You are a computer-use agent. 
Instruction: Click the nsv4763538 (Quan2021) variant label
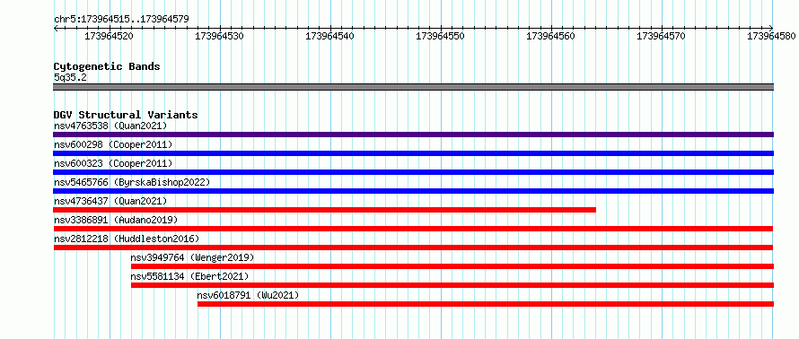click(110, 126)
